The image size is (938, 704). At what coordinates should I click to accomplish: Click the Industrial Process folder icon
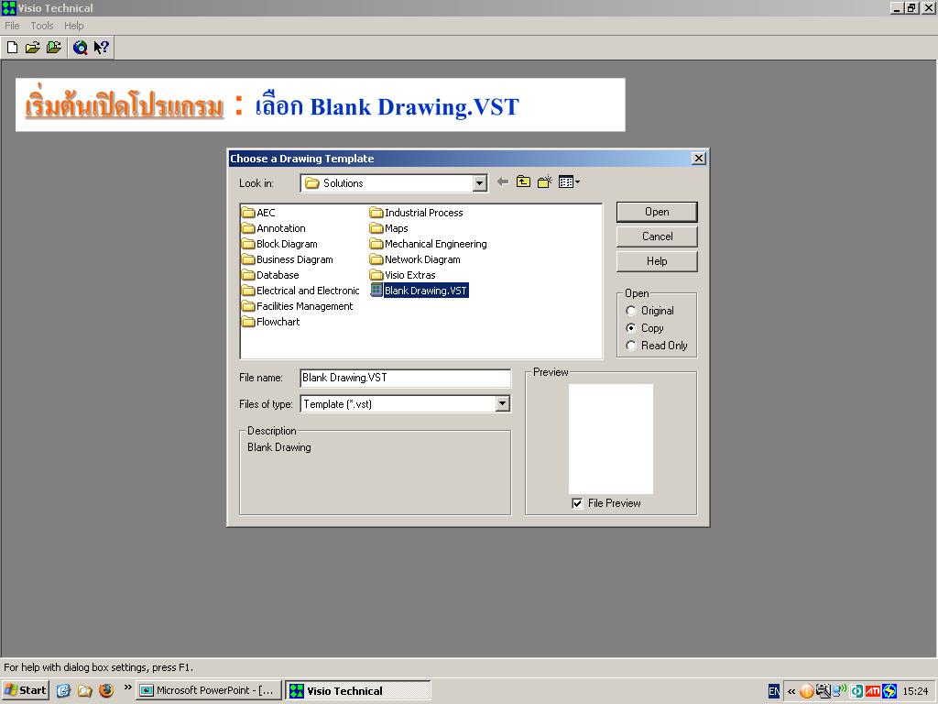click(376, 213)
